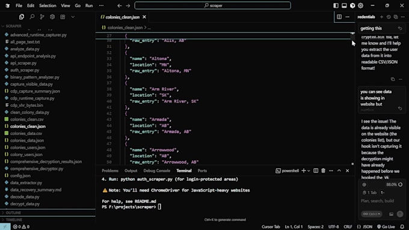Open the agent mode Ctrl+I selector
Screen dimensions: 409x230
pos(372,214)
